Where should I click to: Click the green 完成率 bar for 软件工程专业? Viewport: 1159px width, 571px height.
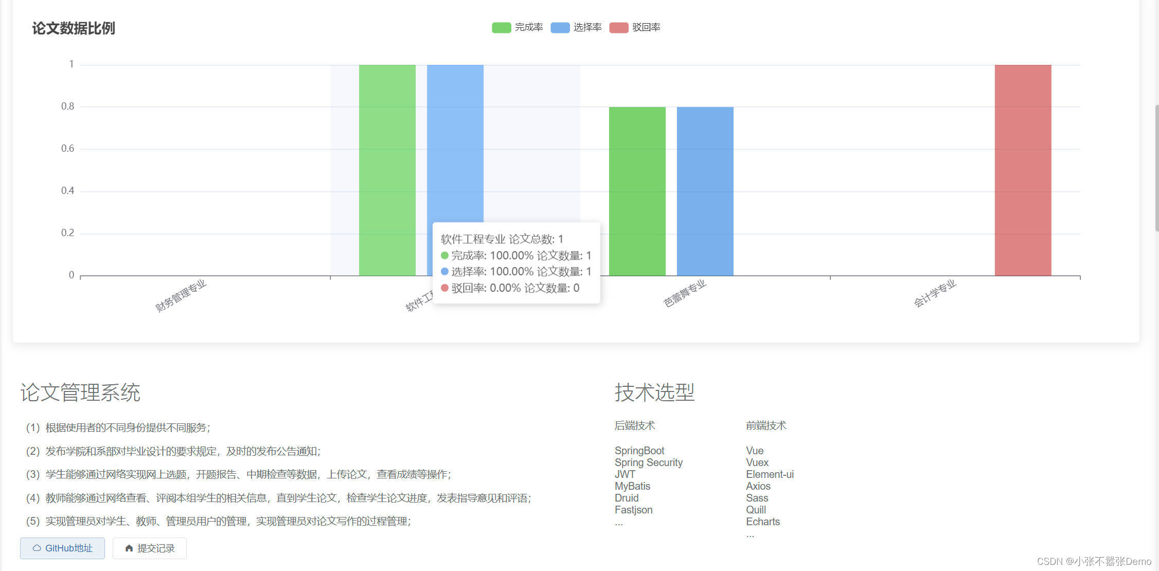point(387,170)
